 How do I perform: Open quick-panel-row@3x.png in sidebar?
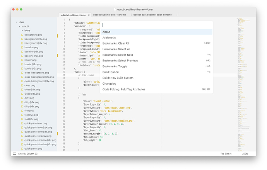tap(38, 132)
